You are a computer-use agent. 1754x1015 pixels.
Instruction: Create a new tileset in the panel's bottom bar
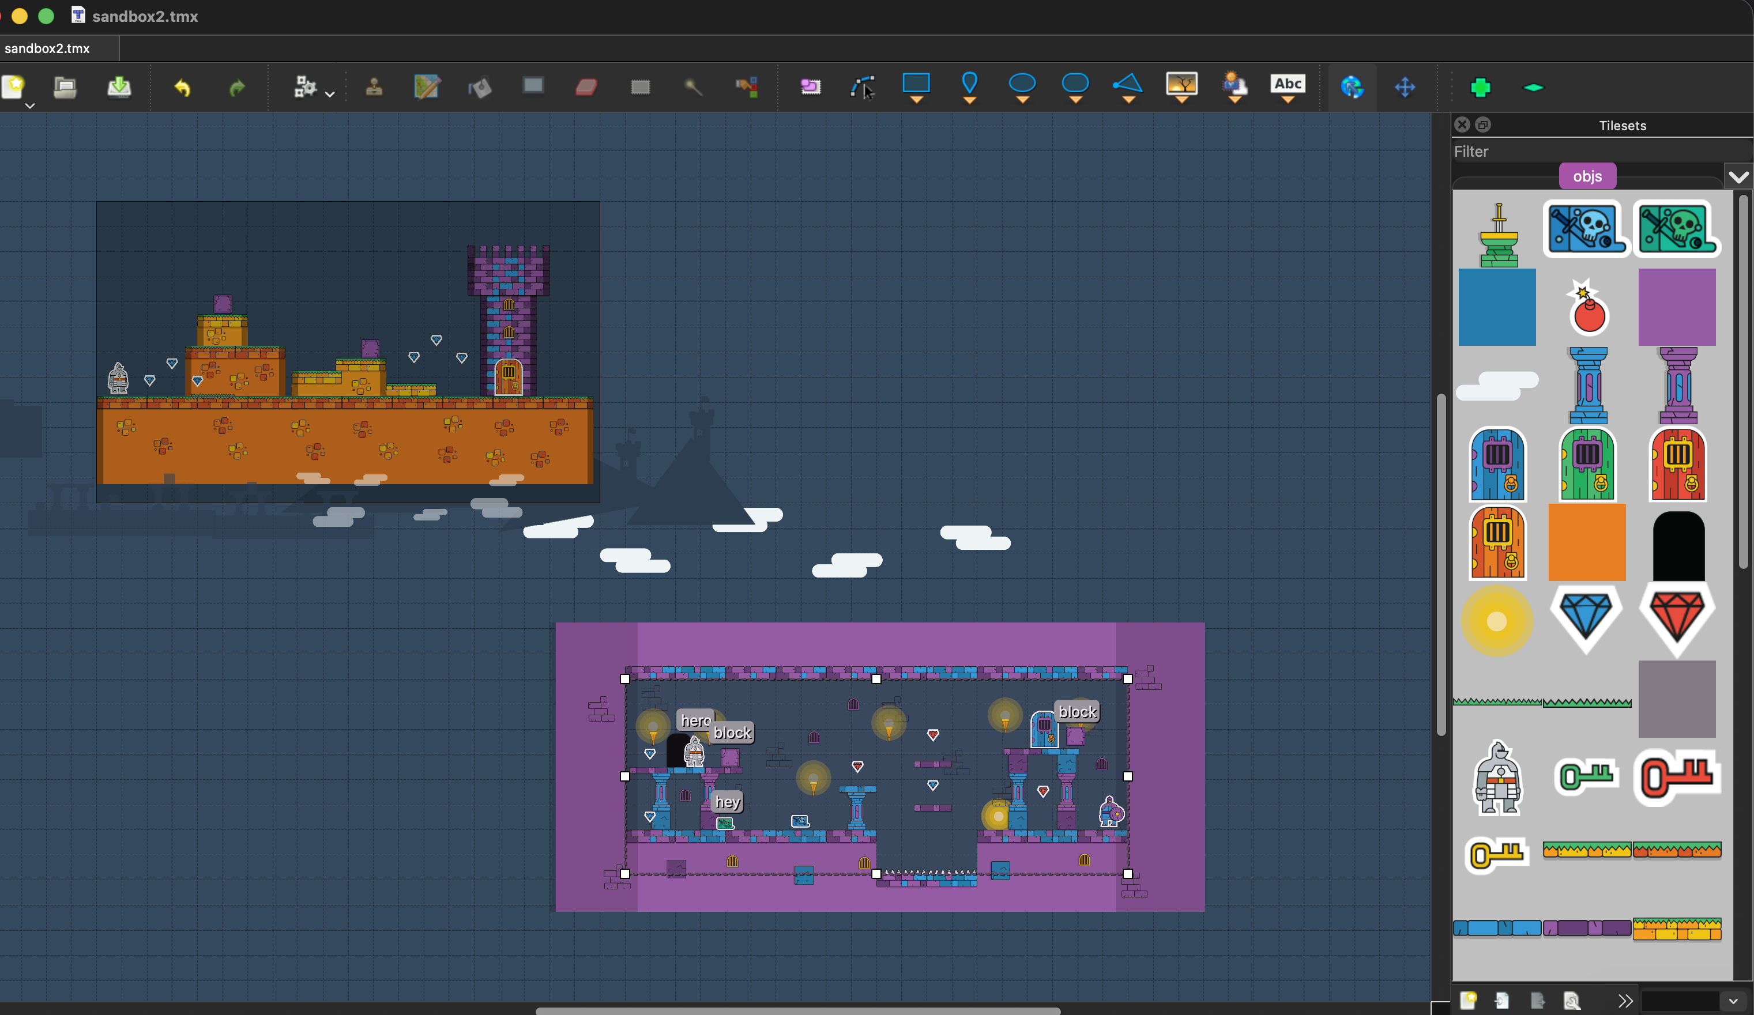(x=1469, y=999)
